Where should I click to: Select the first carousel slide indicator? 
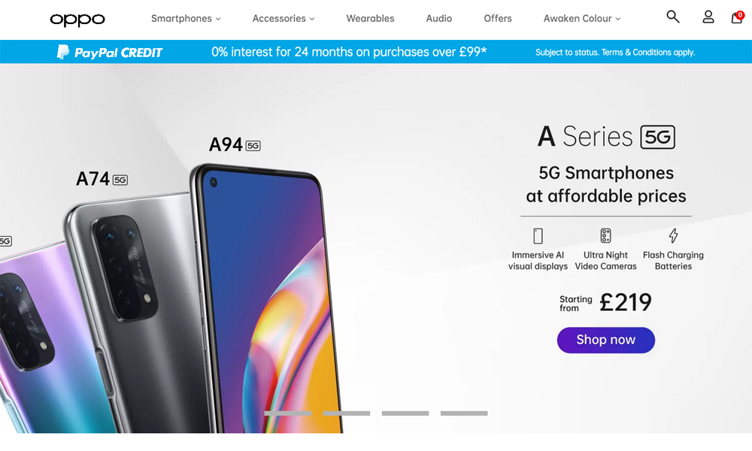pos(288,413)
